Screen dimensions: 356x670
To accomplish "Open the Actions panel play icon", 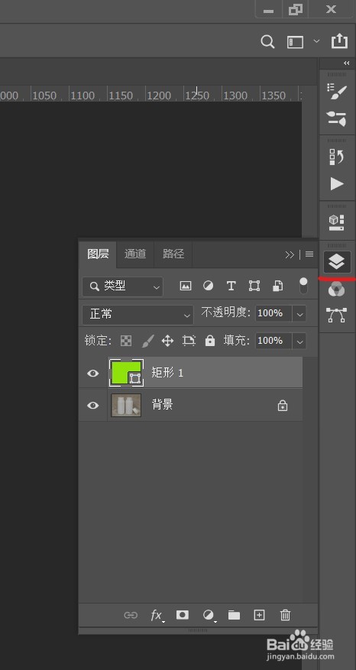I will (337, 184).
